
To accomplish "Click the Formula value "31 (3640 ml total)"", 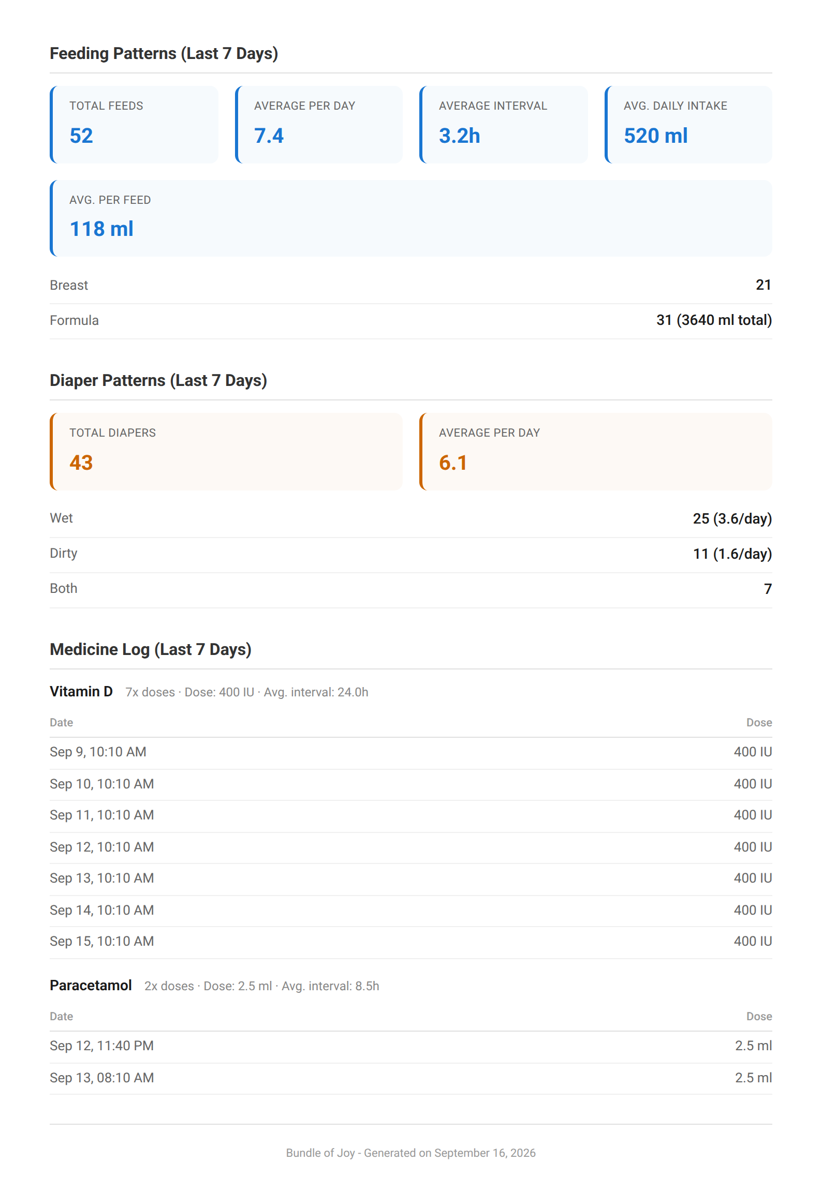I will pos(714,320).
